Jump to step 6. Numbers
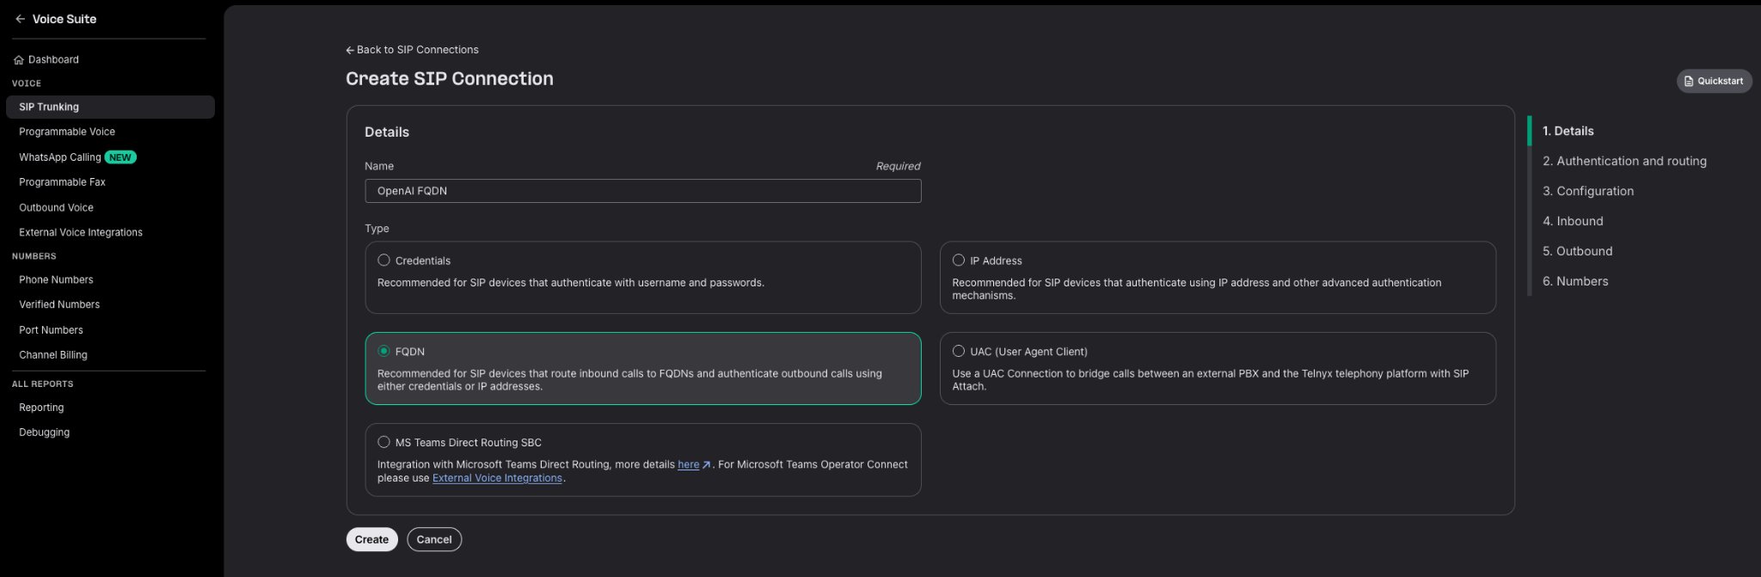The height and width of the screenshot is (577, 1761). pyautogui.click(x=1575, y=281)
